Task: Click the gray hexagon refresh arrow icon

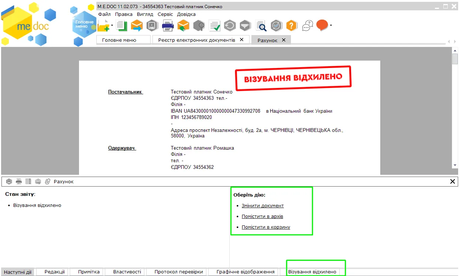Action: (230, 25)
